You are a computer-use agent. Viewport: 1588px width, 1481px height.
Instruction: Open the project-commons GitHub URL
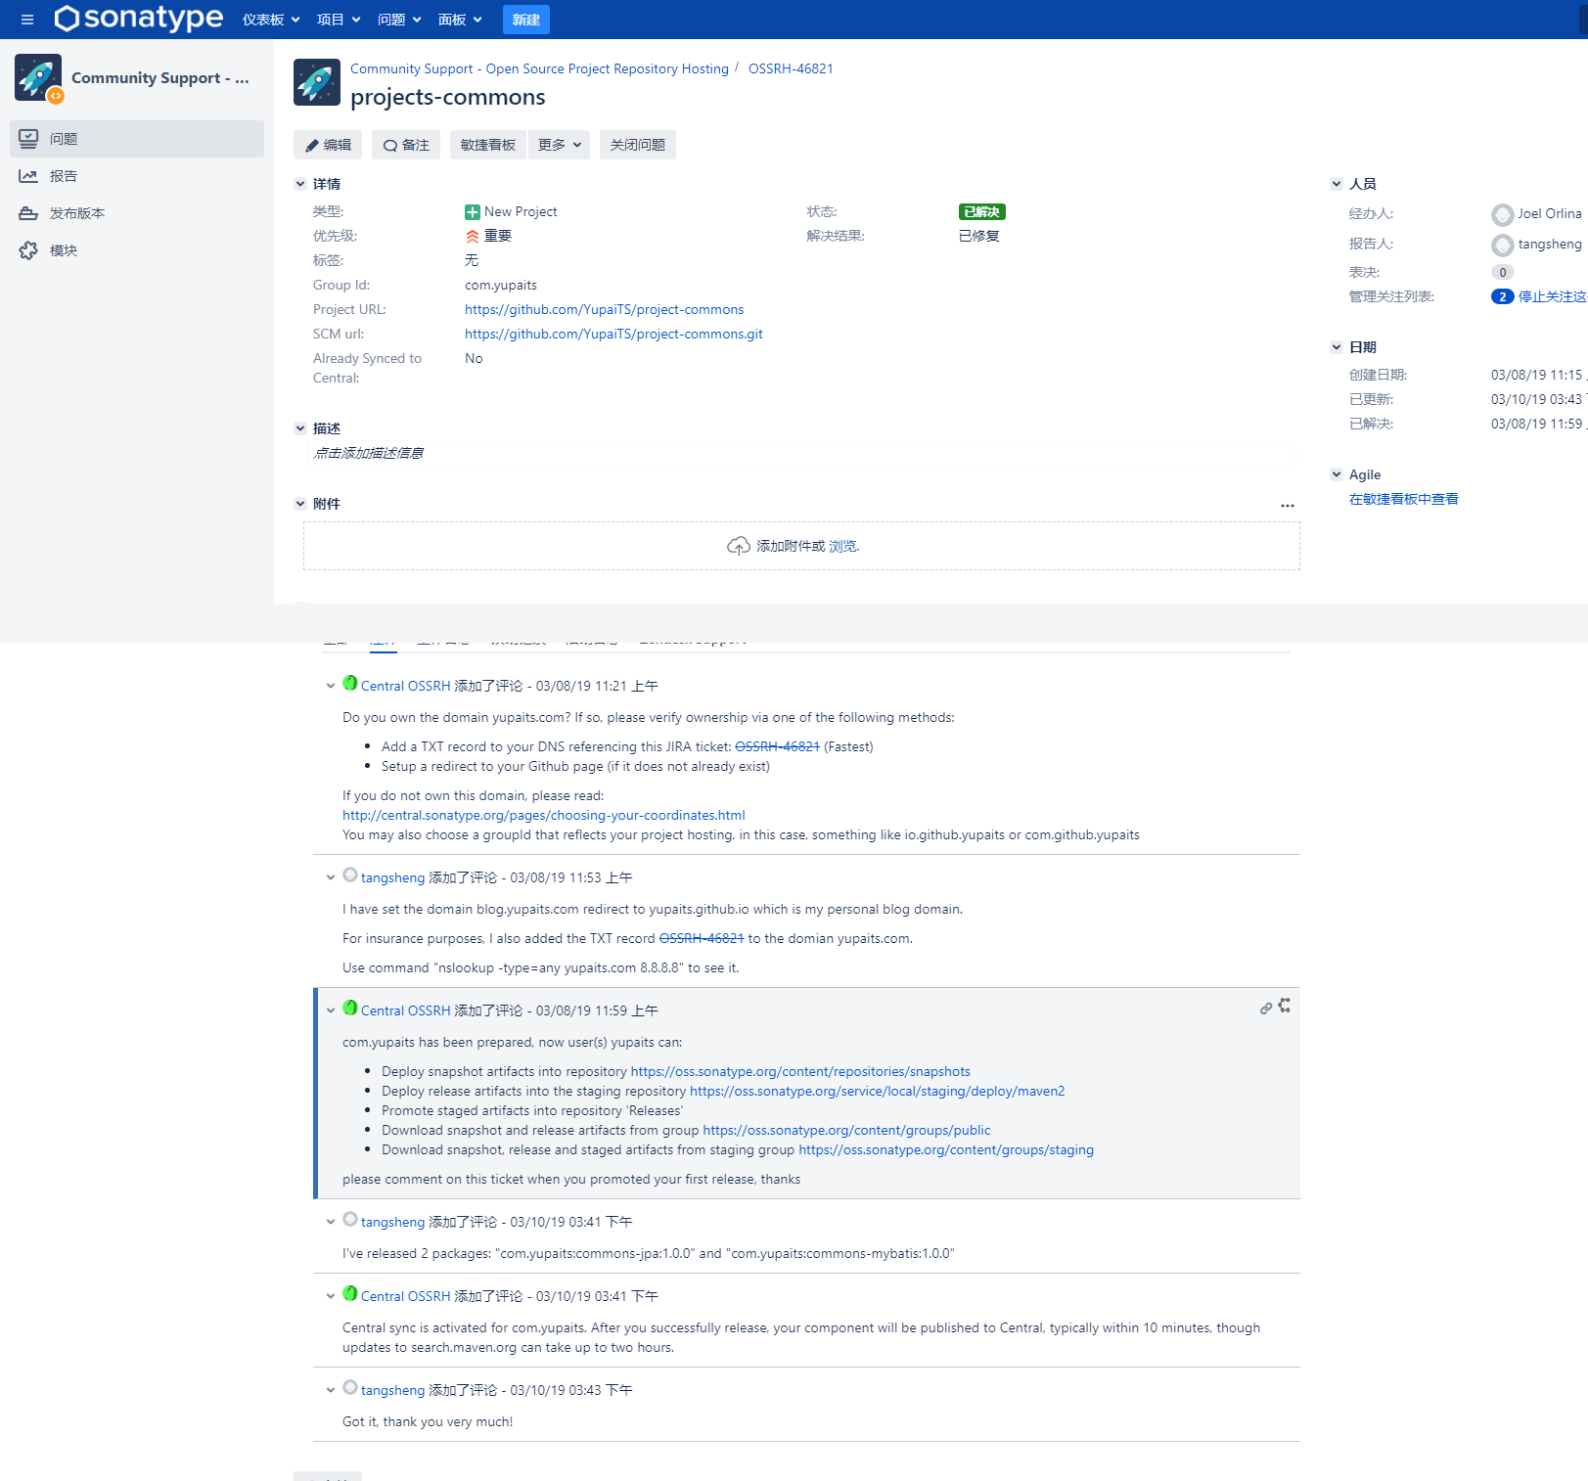coord(604,309)
